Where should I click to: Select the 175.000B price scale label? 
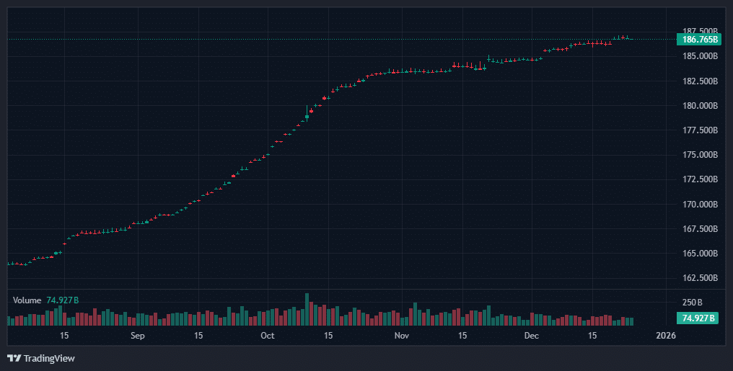699,155
